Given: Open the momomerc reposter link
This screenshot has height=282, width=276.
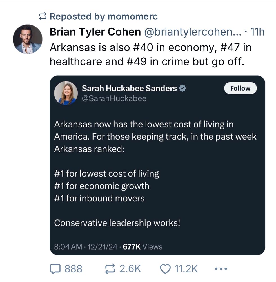Looking at the screenshot, I should 133,17.
